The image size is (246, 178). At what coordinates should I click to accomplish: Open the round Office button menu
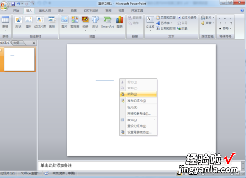[4, 6]
